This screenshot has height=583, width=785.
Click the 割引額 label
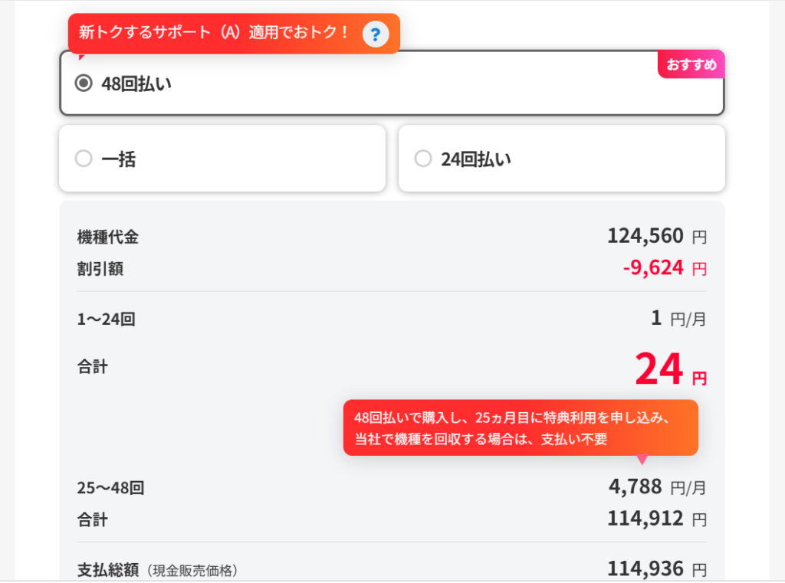pos(100,269)
